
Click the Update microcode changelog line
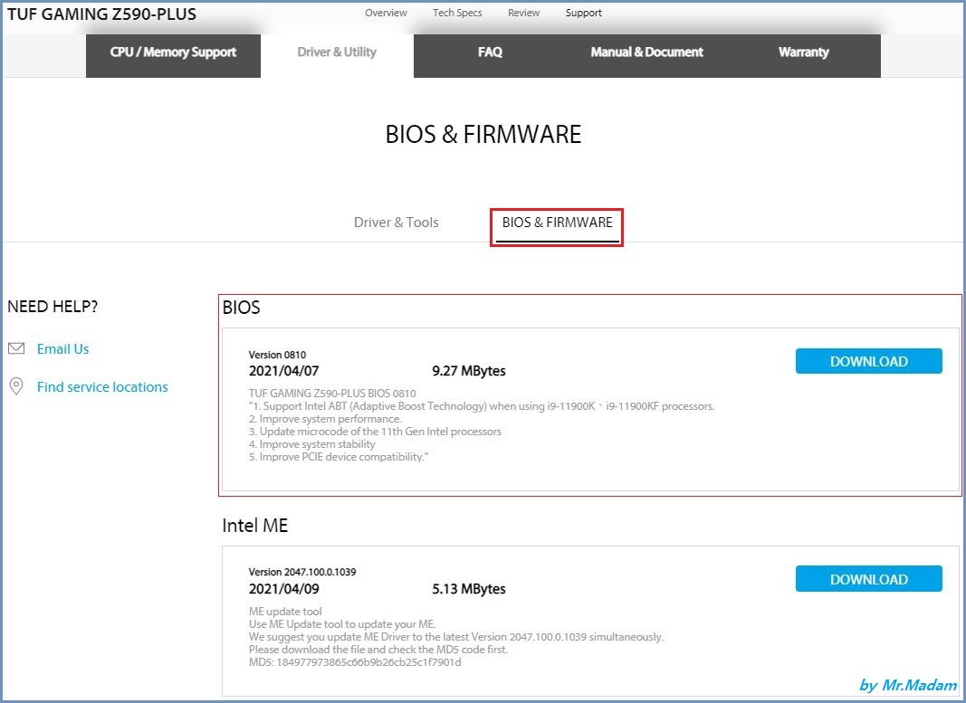point(375,432)
